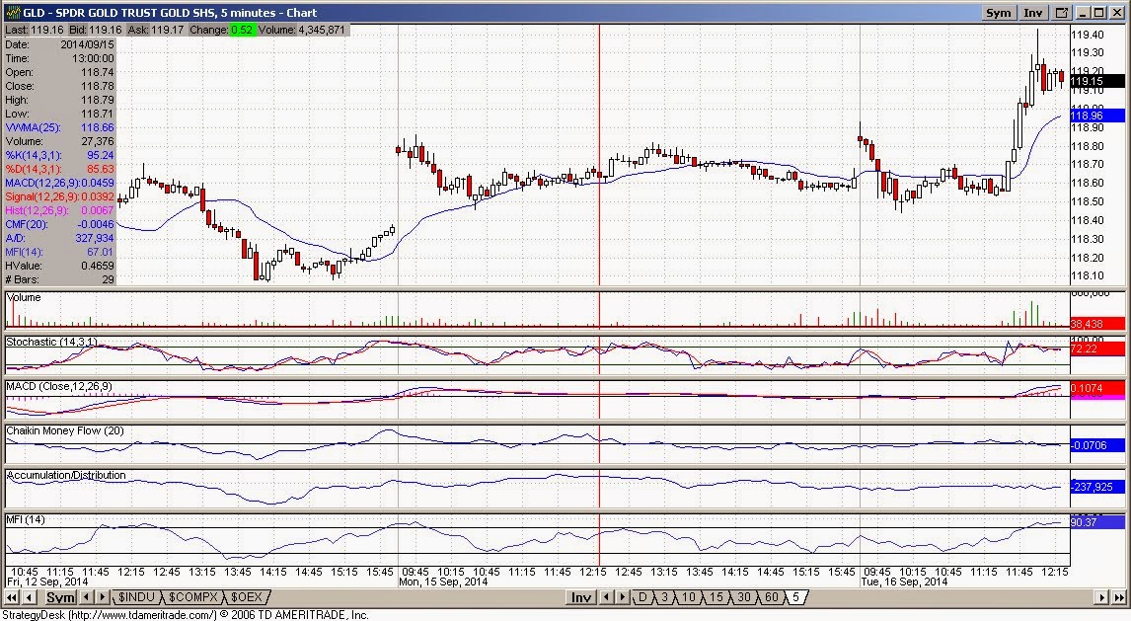Click the GLD chart window icon in title bar
The image size is (1131, 621).
tap(12, 12)
